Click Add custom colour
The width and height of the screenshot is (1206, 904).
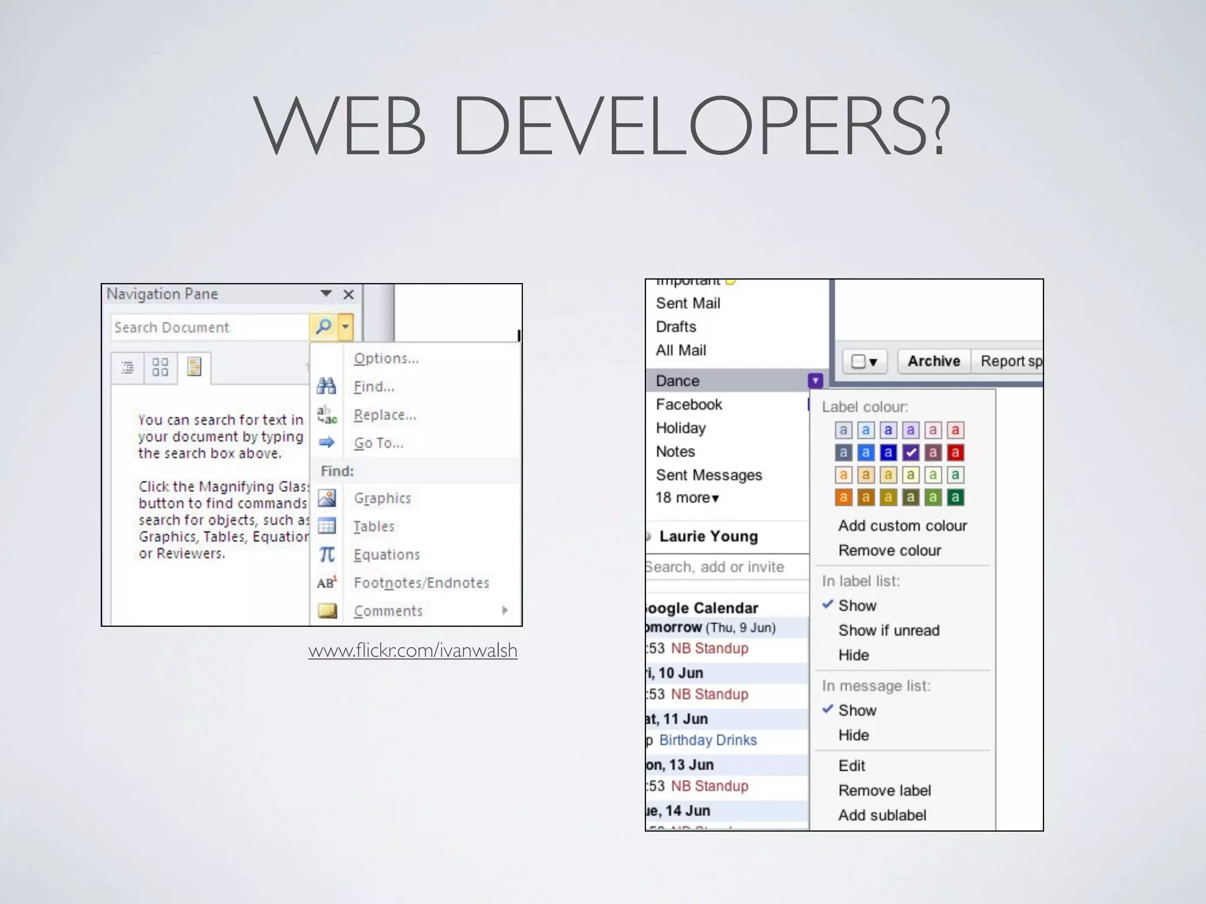(x=902, y=526)
